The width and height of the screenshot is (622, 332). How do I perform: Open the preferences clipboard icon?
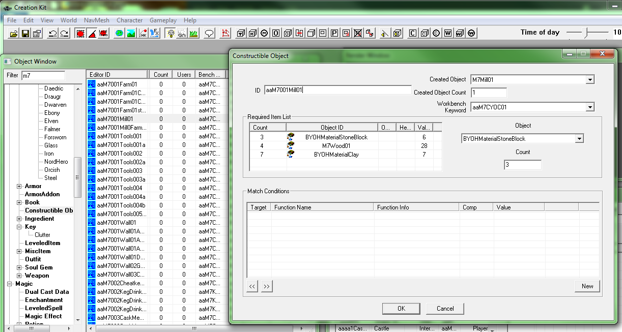click(x=37, y=34)
